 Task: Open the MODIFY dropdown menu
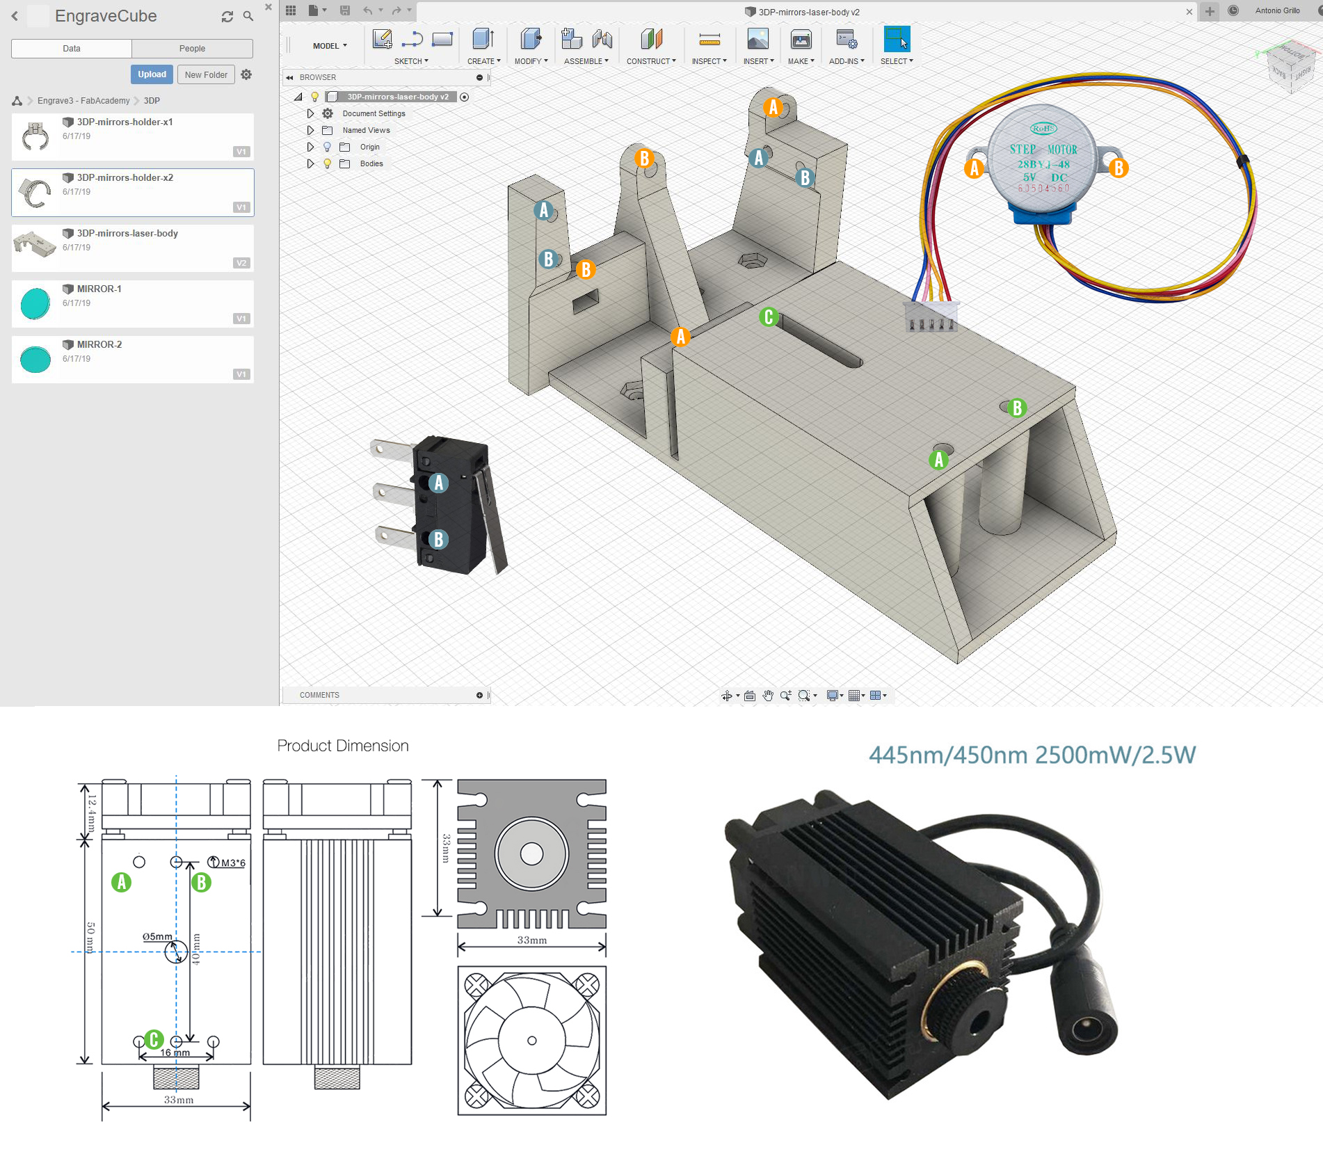(x=531, y=61)
